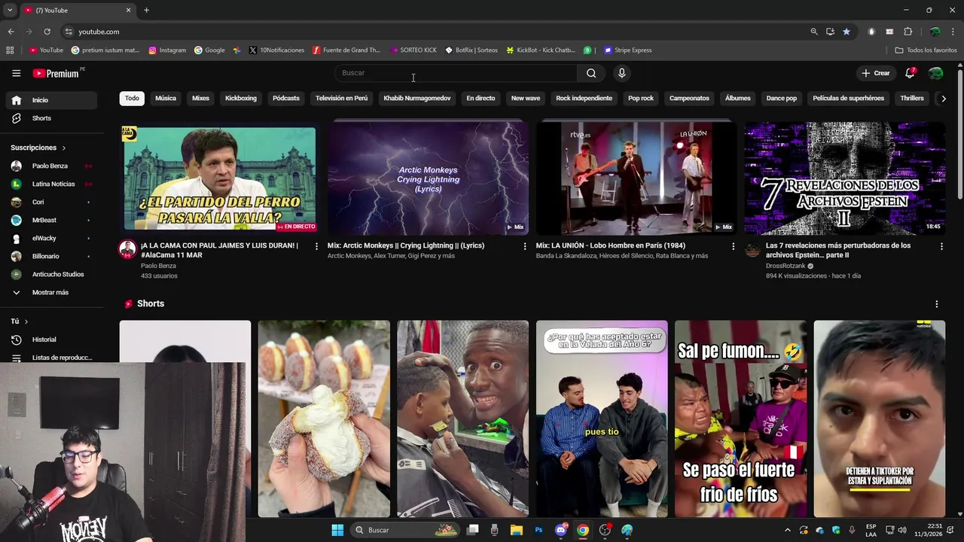The image size is (964, 542).
Task: Open the A la cama live video thumbnail
Action: click(x=220, y=178)
